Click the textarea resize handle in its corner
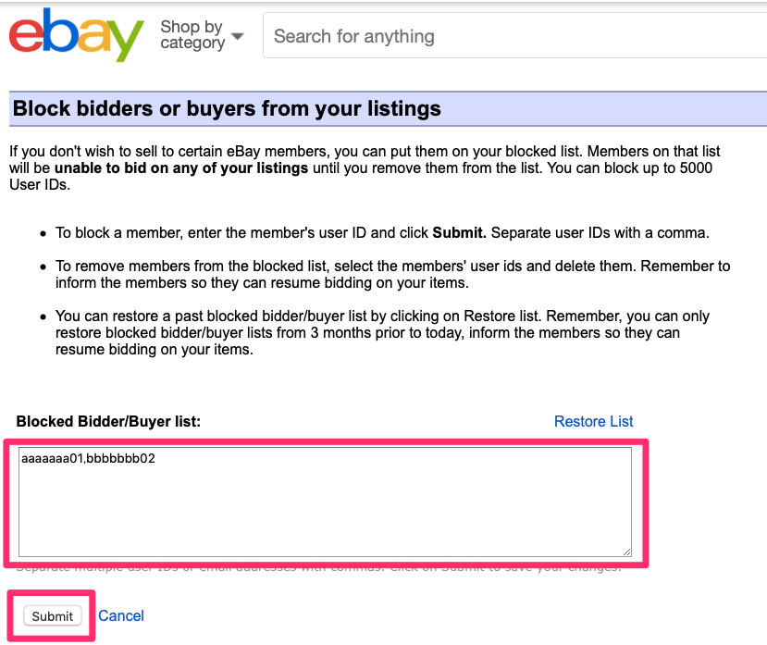Screen dimensions: 767x645 (x=626, y=550)
